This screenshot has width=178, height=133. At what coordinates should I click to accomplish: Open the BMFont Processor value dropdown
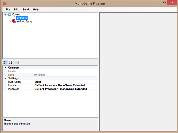(66, 89)
